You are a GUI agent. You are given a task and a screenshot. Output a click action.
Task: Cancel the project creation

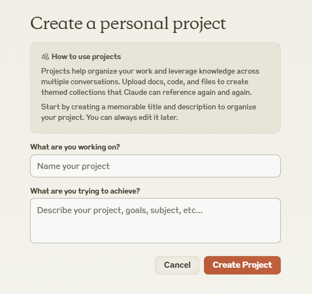coord(177,265)
